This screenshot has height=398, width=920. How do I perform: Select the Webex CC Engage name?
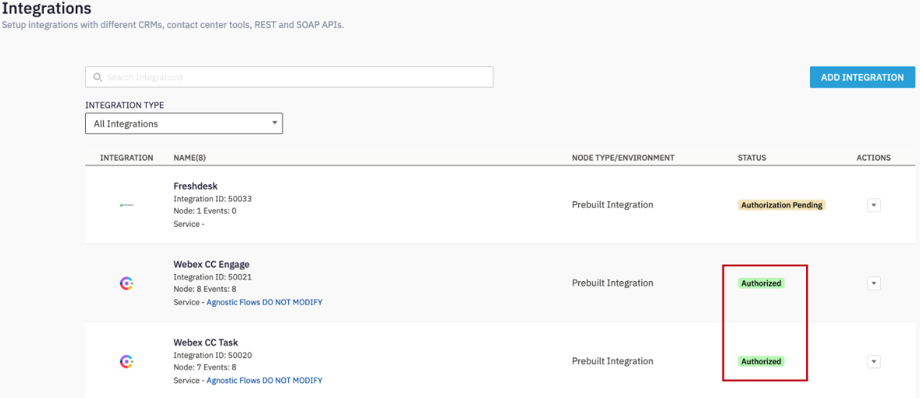(211, 264)
